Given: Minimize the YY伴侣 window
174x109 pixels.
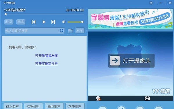Looking at the screenshot, I should tap(160, 3).
